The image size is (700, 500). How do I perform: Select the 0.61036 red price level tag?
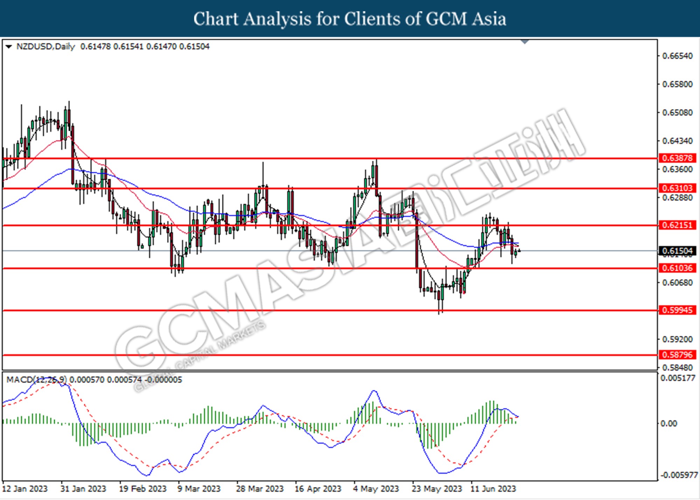677,268
